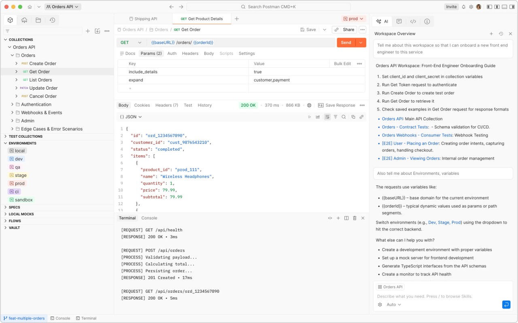Screen dimensions: 518x323
Task: Open the notifications bell icon
Action: click(463, 7)
